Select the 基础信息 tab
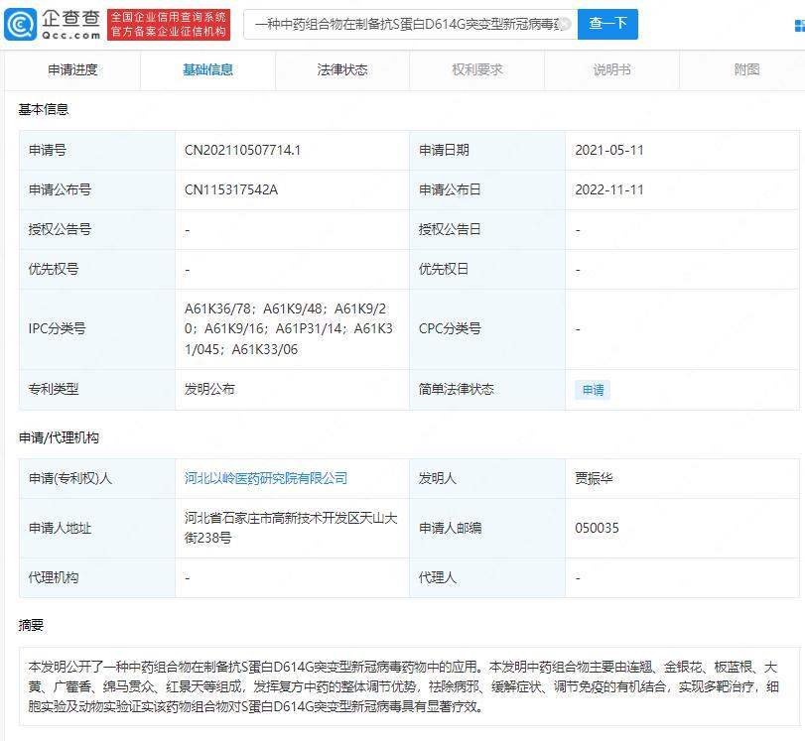805x741 pixels. (207, 69)
